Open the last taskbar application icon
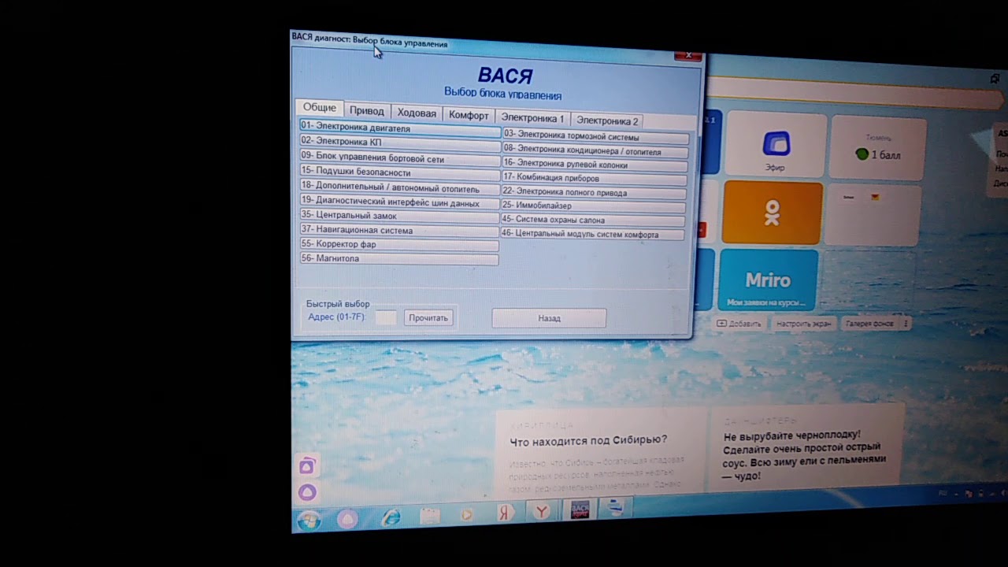This screenshot has width=1008, height=567. click(615, 508)
